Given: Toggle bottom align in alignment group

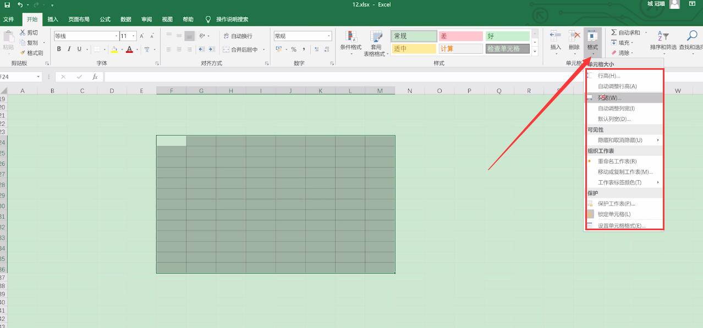Looking at the screenshot, I should tap(189, 36).
